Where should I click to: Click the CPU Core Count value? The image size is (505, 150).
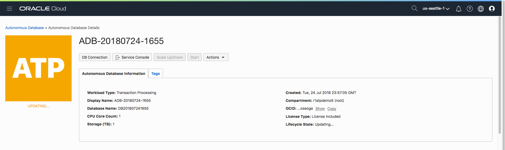click(x=120, y=116)
